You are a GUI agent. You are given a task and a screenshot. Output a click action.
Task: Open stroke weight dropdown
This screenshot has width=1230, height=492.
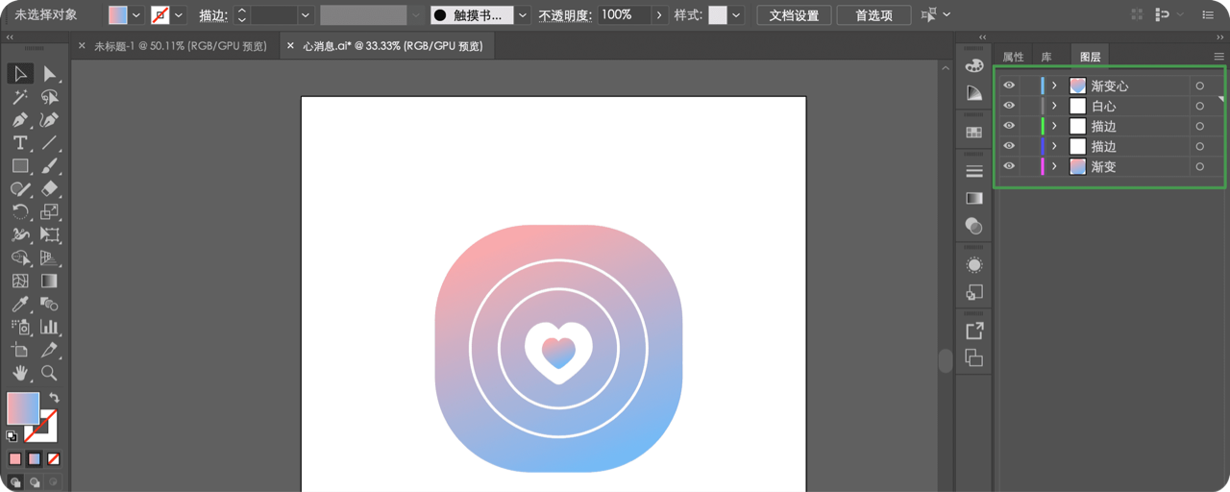tap(306, 15)
